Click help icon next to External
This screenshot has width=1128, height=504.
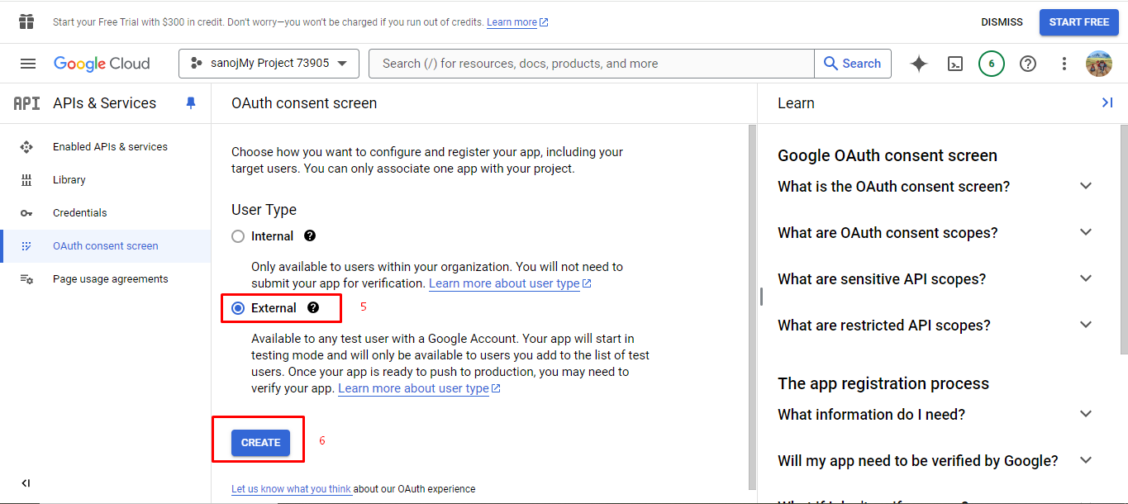coord(313,307)
